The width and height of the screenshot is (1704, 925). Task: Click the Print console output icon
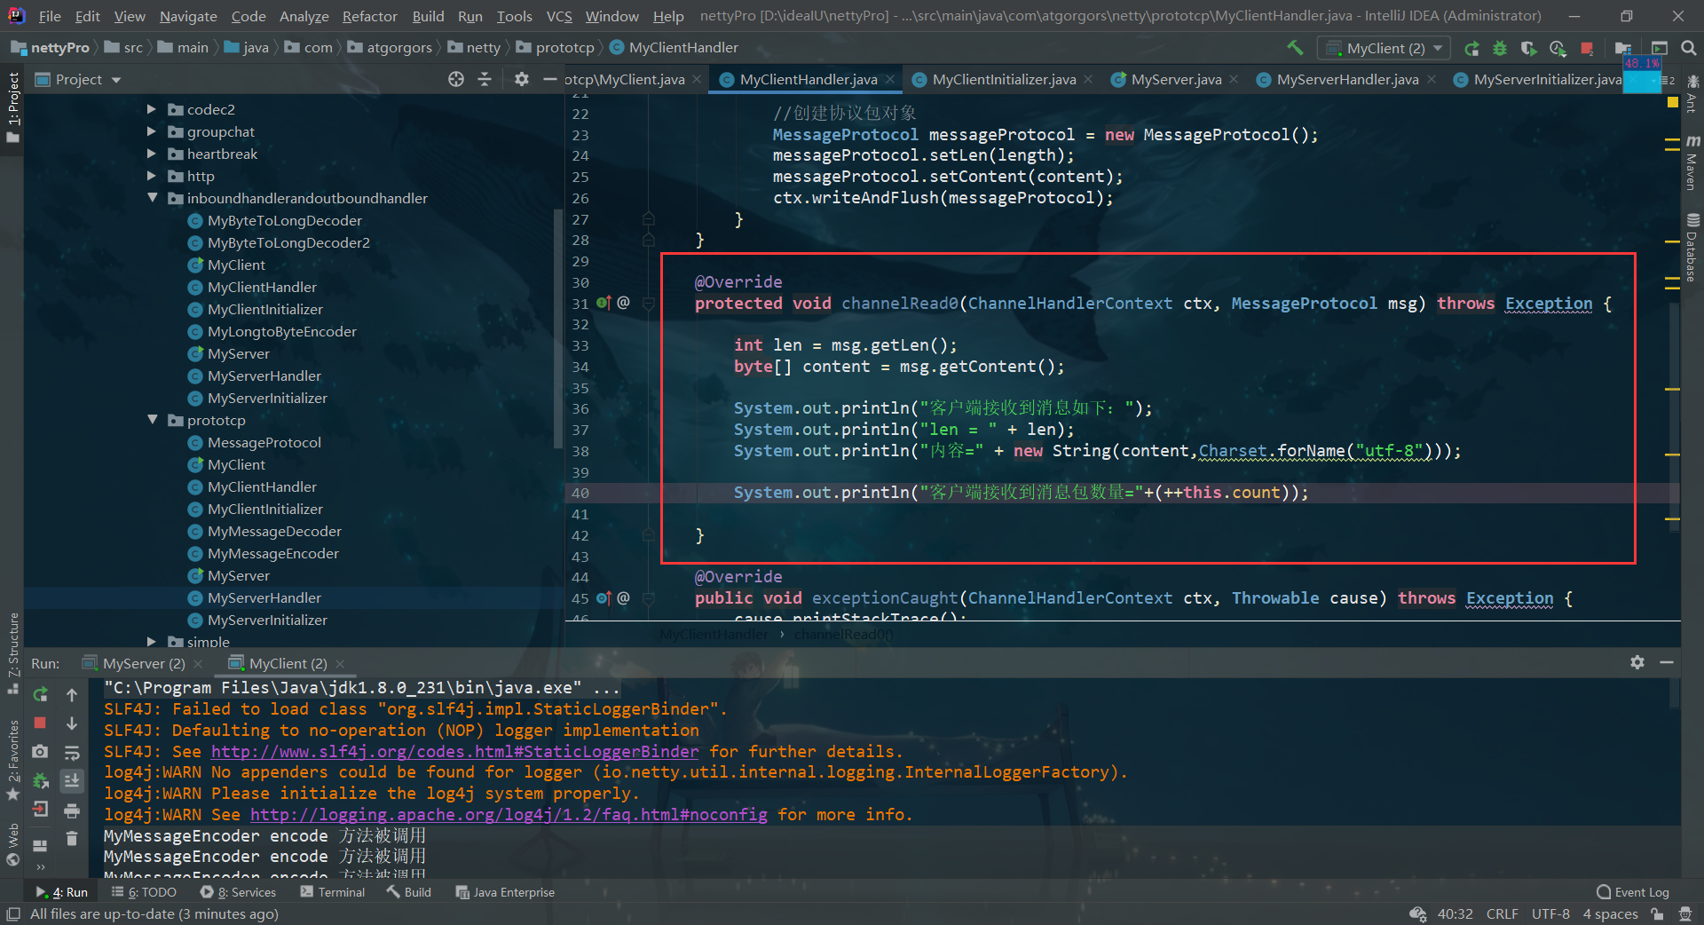(72, 810)
